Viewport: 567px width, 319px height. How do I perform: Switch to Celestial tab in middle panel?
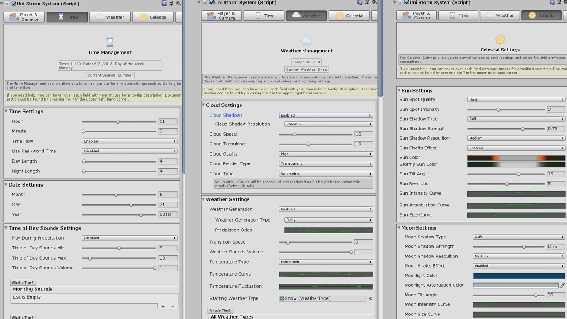(349, 16)
